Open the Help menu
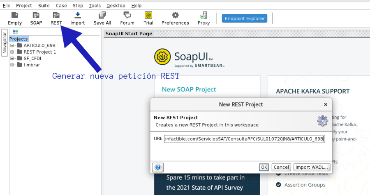Screen dimensions: 370x195 136,6
